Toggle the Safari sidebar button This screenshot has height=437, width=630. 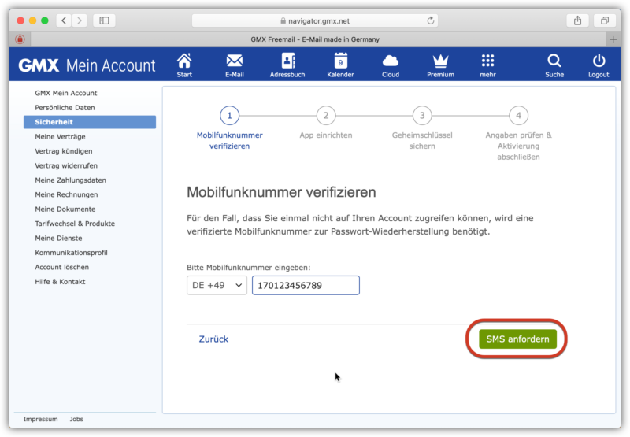tap(104, 20)
